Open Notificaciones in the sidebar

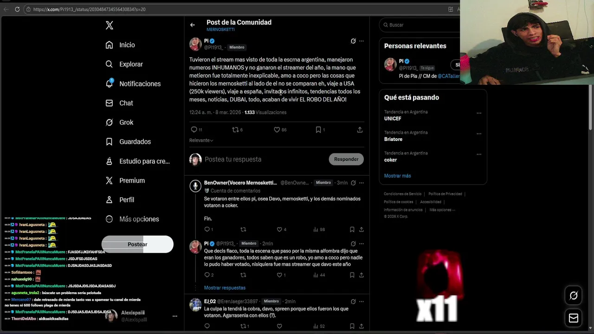(x=133, y=84)
